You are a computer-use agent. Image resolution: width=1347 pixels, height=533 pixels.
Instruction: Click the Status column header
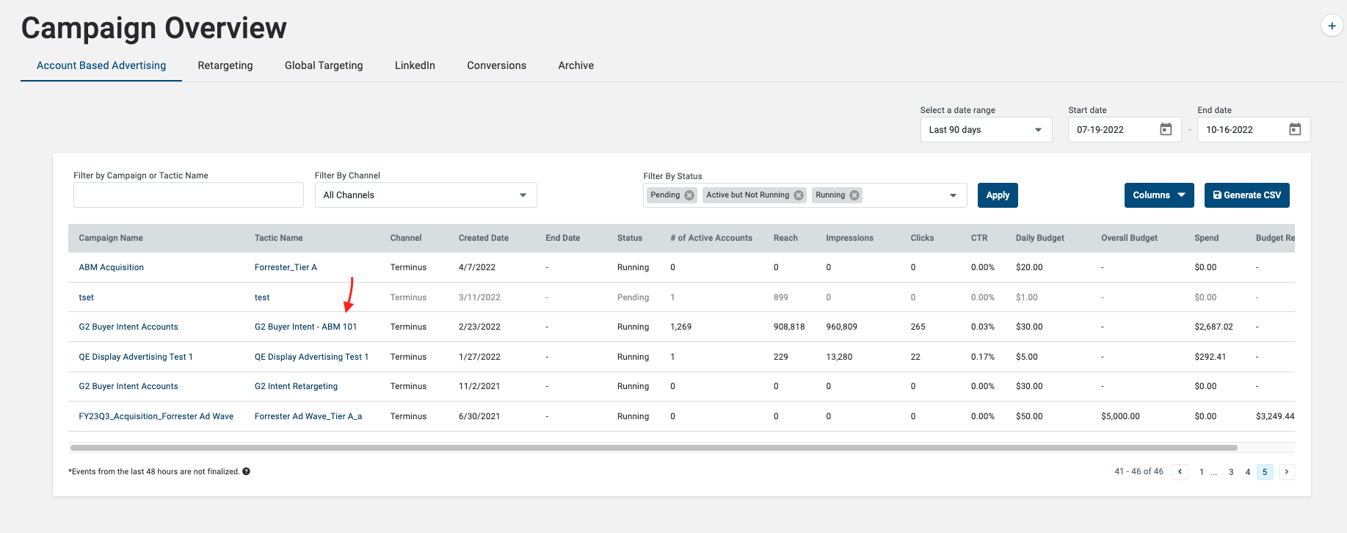(630, 238)
